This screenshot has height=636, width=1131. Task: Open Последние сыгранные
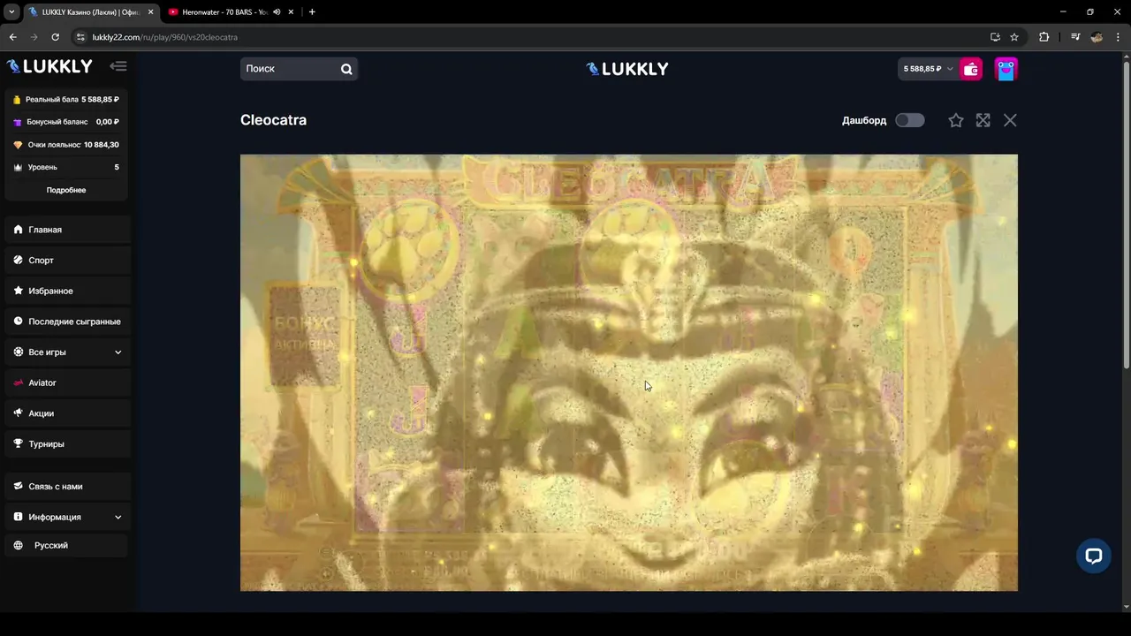pyautogui.click(x=68, y=322)
